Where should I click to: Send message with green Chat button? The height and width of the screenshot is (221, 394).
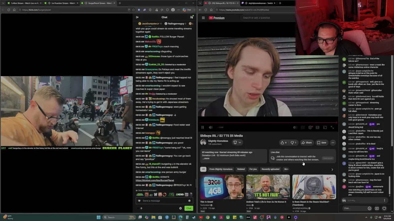coord(189,208)
